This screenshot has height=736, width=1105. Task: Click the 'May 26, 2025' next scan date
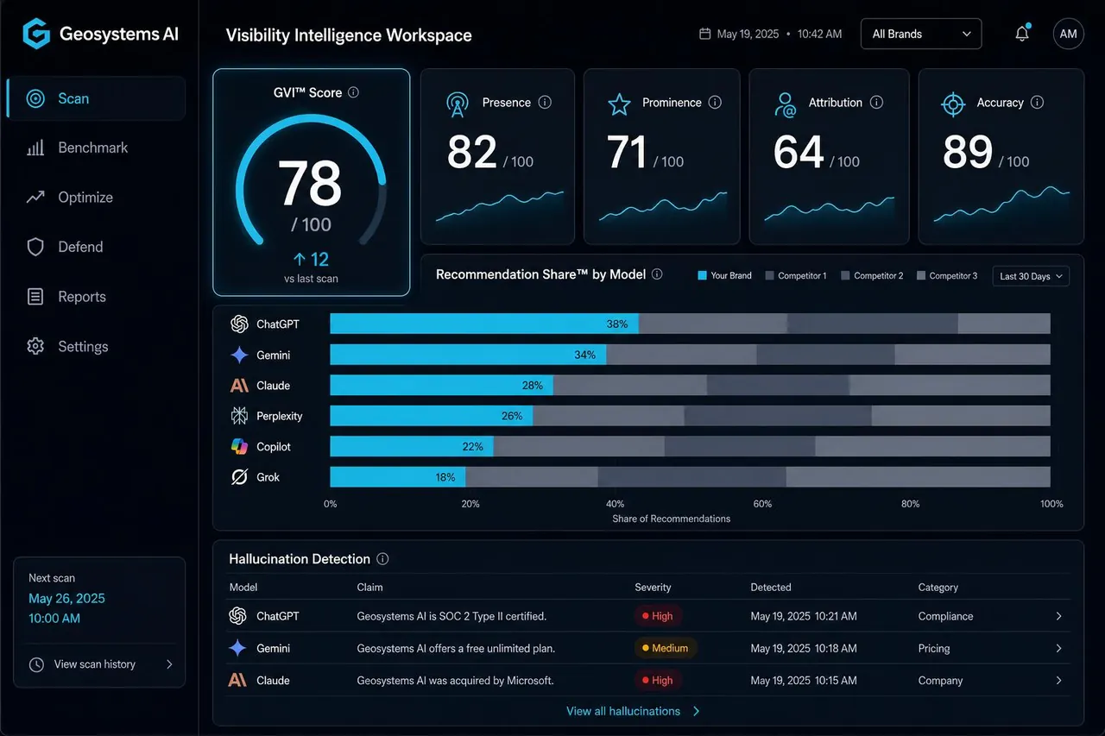(66, 599)
